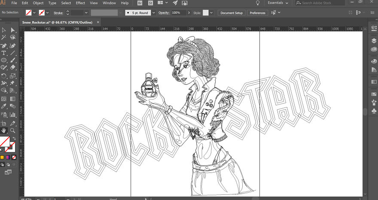Viewport: 378px width, 200px height.
Task: Open the Effect menu
Action: point(80,3)
